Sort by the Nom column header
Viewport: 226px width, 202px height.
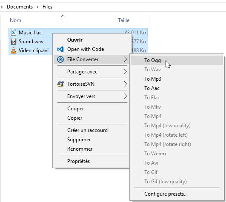[x=15, y=20]
